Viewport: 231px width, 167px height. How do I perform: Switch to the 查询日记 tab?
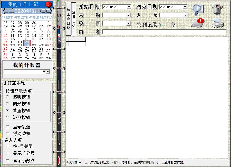point(74,19)
